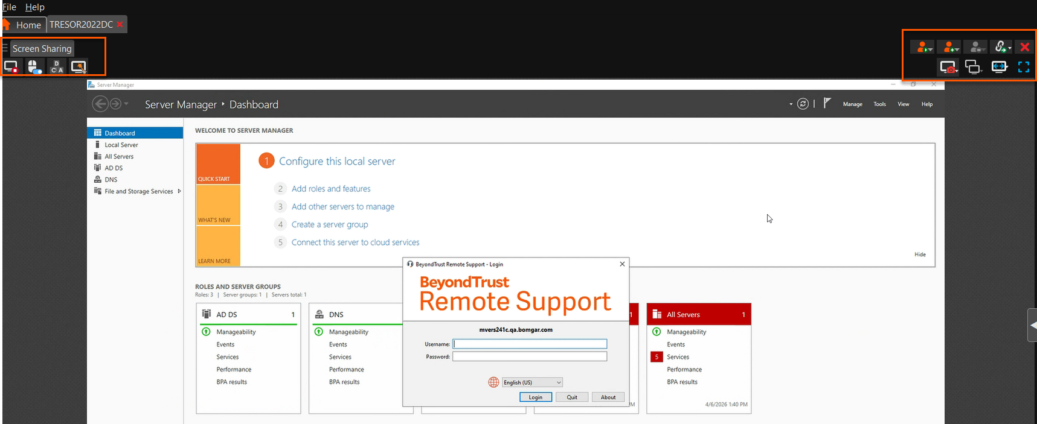The height and width of the screenshot is (424, 1037).
Task: Click the AD DS role tile header
Action: (248, 314)
